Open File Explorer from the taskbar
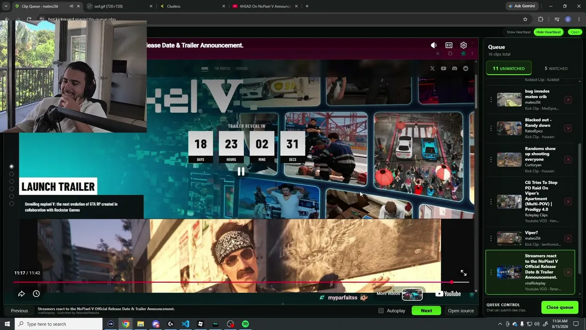The height and width of the screenshot is (330, 586). [x=141, y=324]
